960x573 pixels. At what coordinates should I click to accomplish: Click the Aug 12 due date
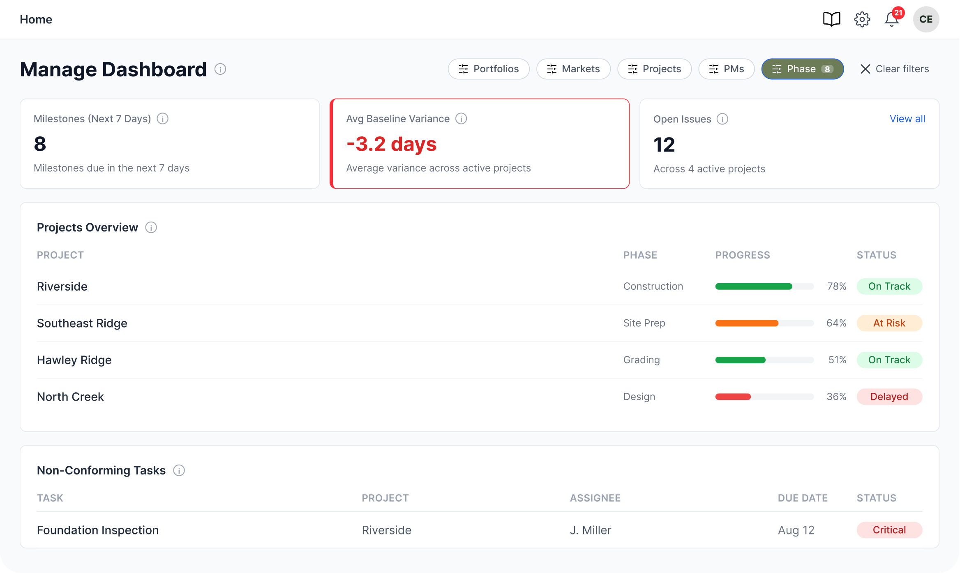(796, 530)
